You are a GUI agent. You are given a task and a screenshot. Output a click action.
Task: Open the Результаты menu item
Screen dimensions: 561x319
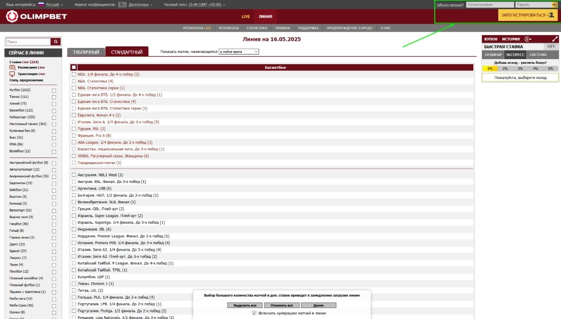pos(228,28)
